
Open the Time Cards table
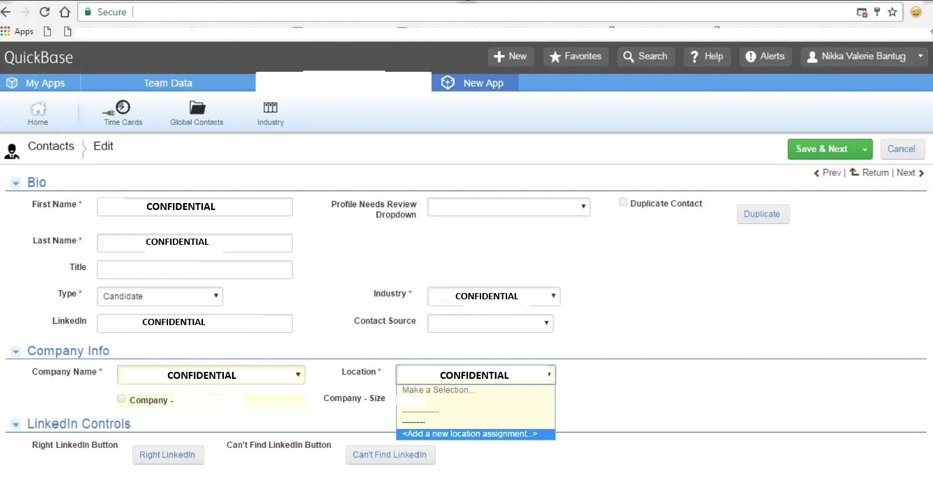point(123,113)
